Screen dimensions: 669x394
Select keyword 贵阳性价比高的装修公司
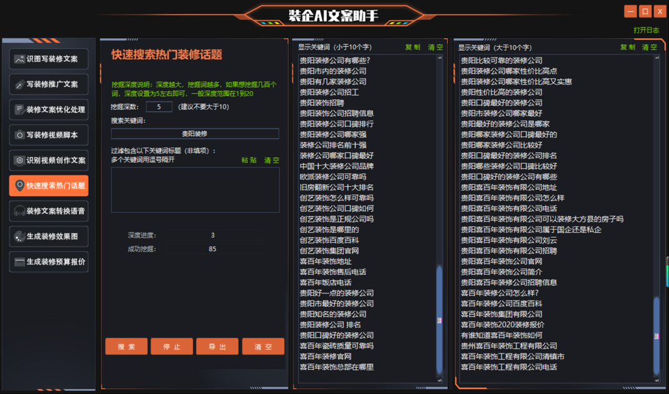pos(502,92)
